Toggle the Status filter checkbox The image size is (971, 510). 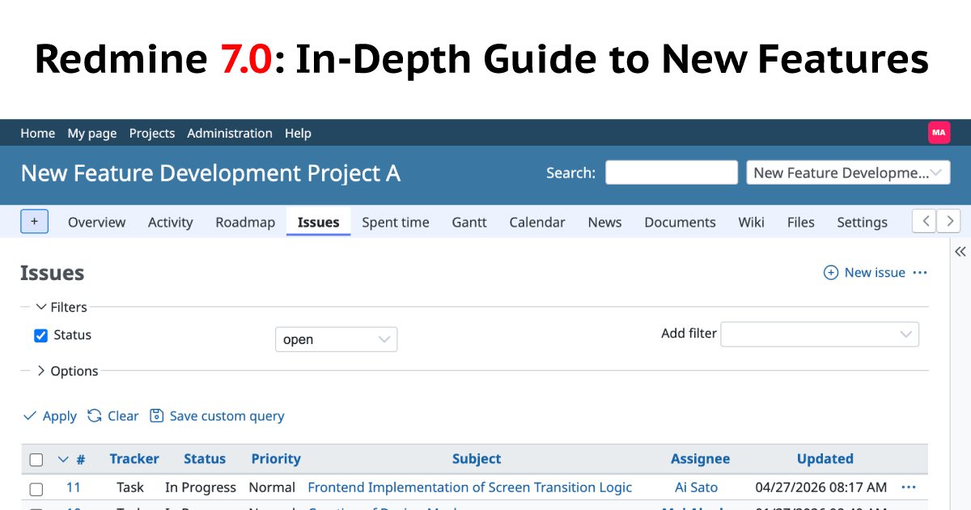tap(40, 335)
